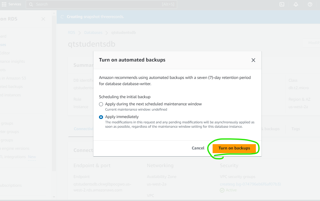320x201 pixels.
Task: Open the Help question mark icon
Action: click(310, 4)
